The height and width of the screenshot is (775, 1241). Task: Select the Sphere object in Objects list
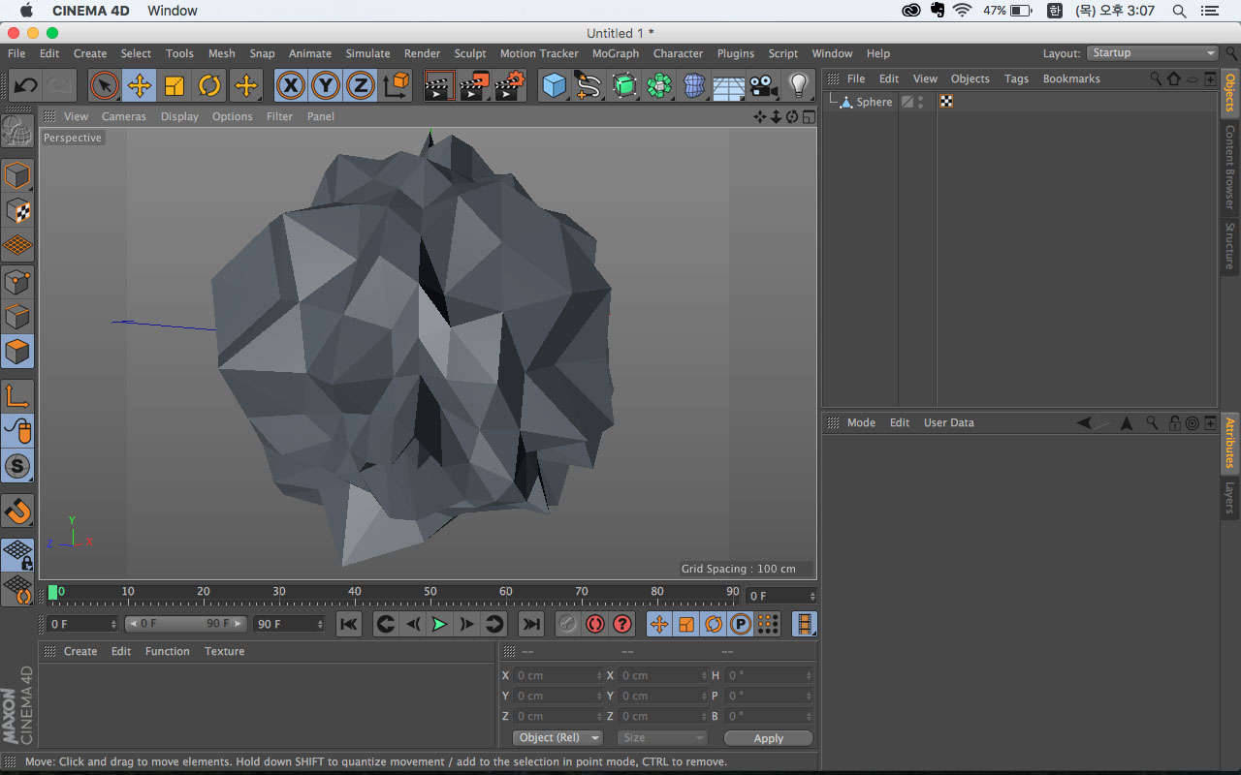(874, 102)
